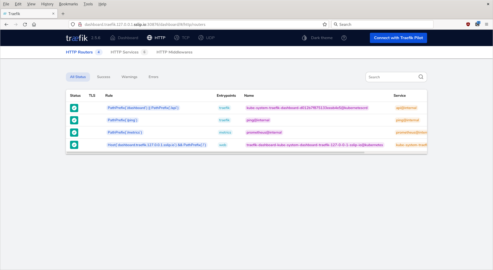The image size is (493, 270).
Task: Switch to HTTP Middlewares tab
Action: click(174, 52)
